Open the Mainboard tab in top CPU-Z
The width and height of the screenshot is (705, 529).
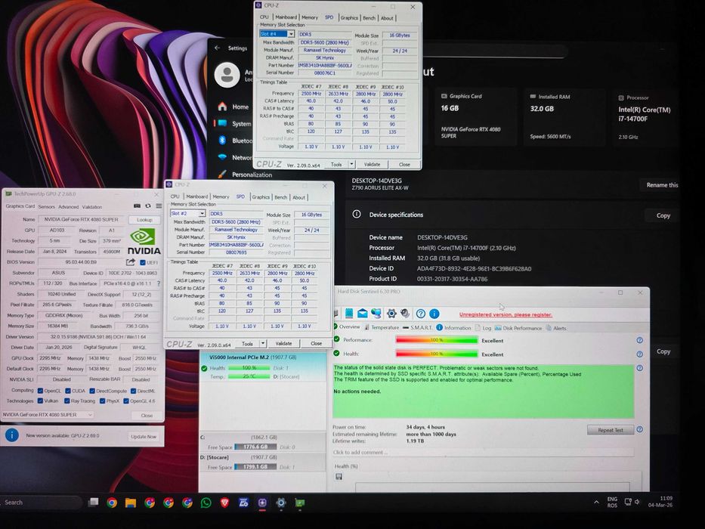pos(286,17)
